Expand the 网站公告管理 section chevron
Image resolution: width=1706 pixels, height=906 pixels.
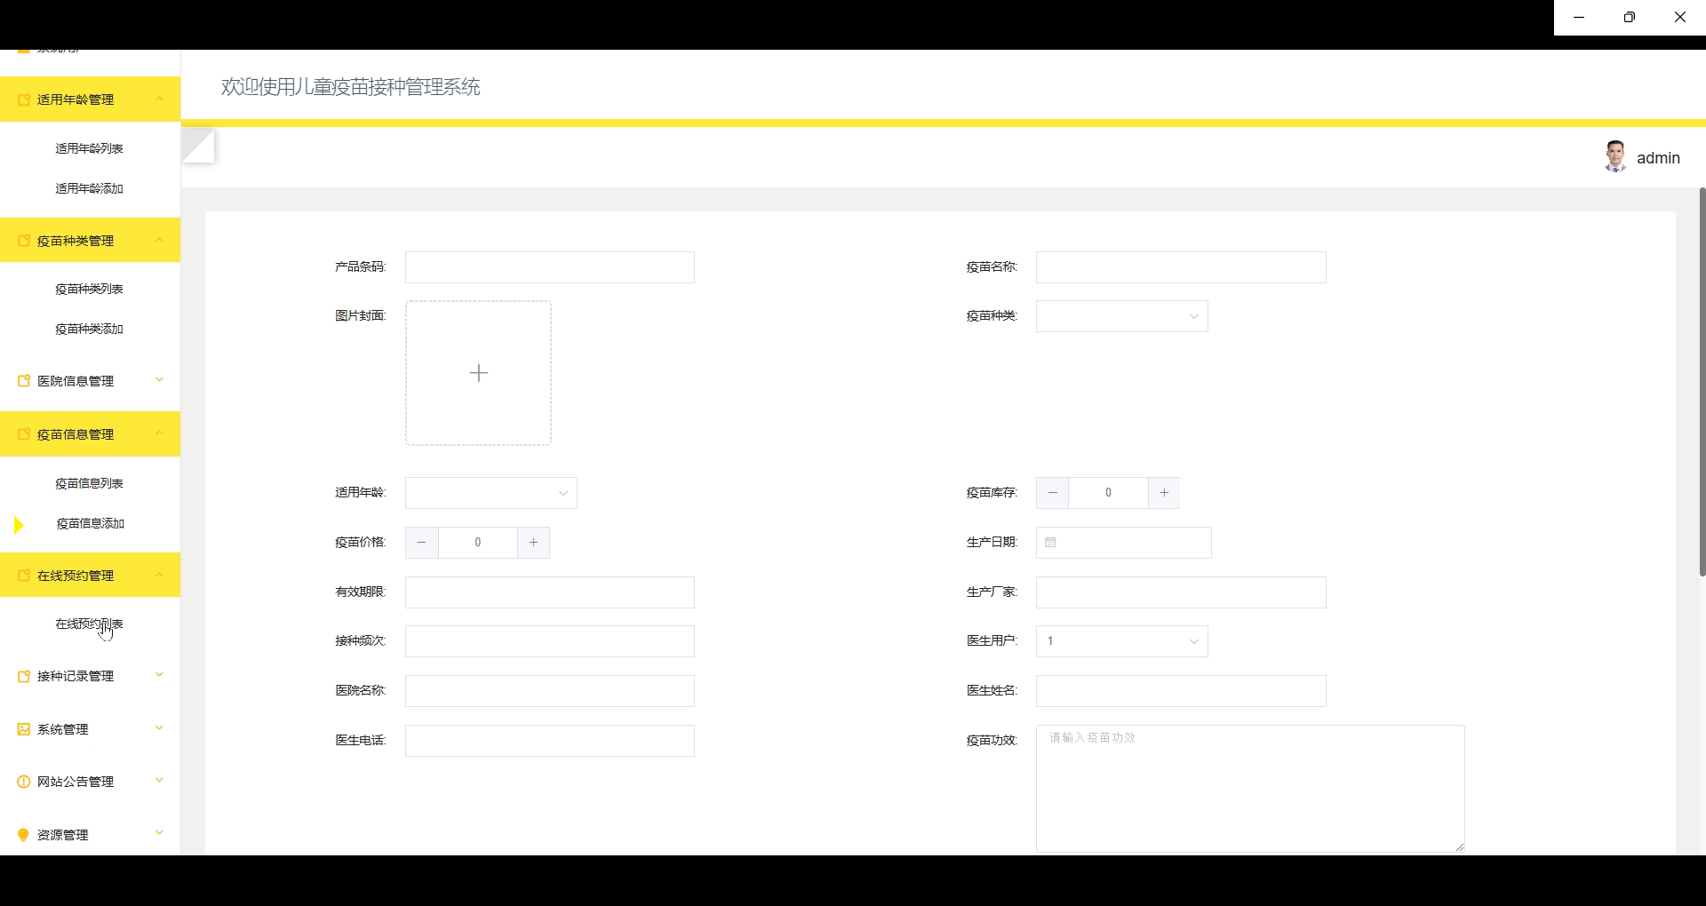[x=160, y=781]
